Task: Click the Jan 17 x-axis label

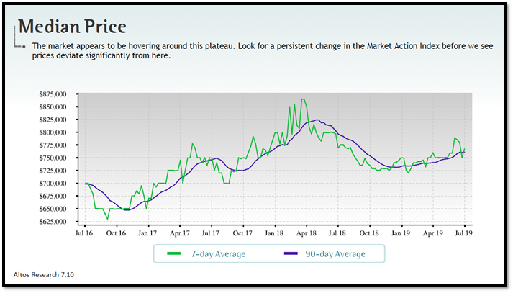Action: [x=147, y=233]
